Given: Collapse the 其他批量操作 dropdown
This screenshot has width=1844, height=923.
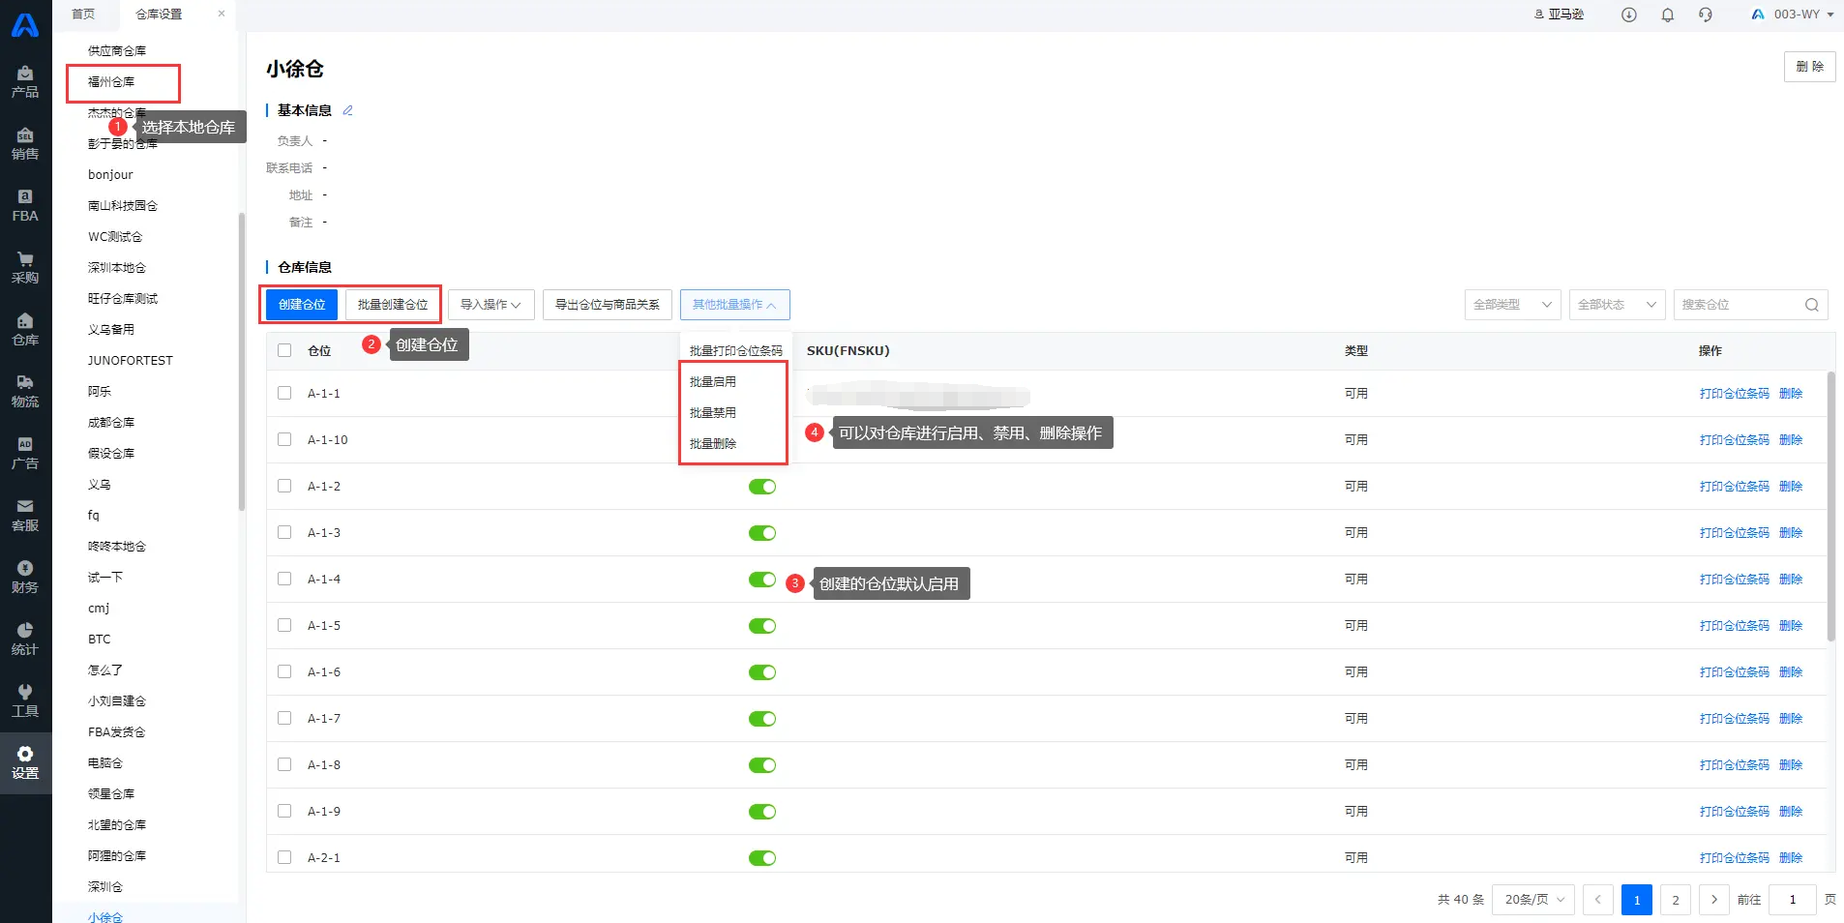Looking at the screenshot, I should click(x=735, y=305).
